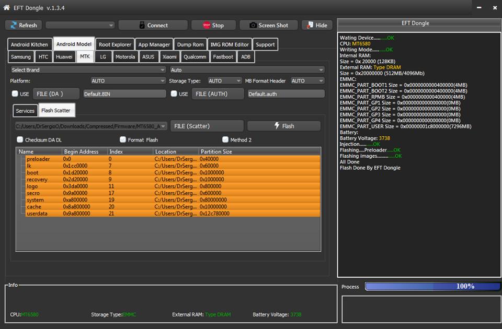Check the Method 2 option
The height and width of the screenshot is (329, 502).
(x=225, y=140)
